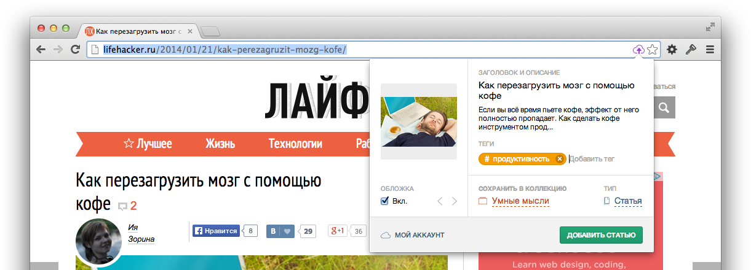Bookmark the page with the star icon

tap(653, 50)
